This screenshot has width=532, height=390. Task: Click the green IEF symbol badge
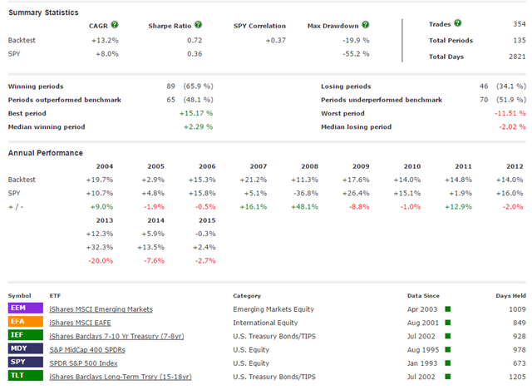(26, 335)
